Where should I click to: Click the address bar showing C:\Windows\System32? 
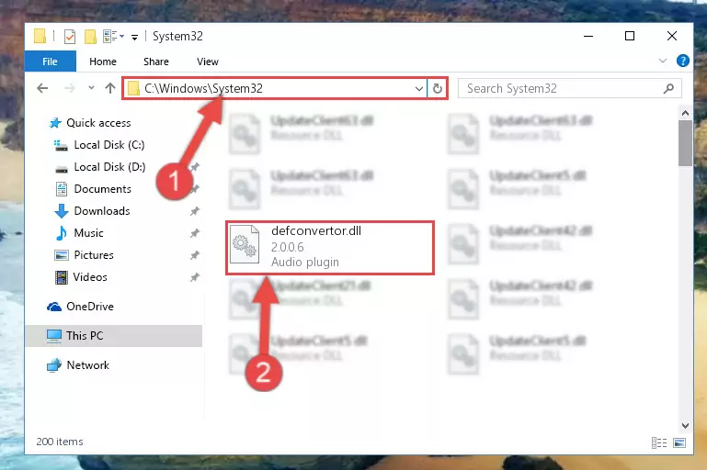274,88
